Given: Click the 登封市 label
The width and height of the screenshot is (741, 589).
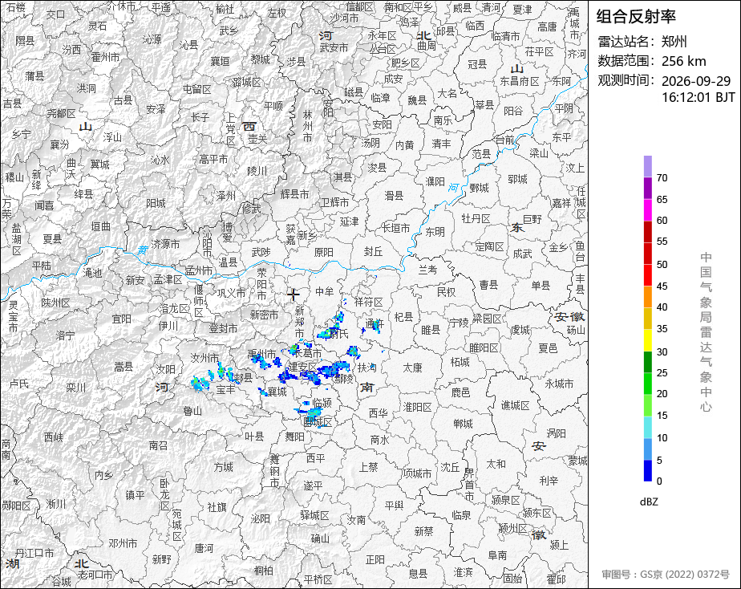Looking at the screenshot, I should pyautogui.click(x=223, y=328).
